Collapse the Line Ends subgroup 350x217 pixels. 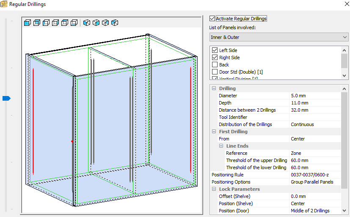[221, 146]
